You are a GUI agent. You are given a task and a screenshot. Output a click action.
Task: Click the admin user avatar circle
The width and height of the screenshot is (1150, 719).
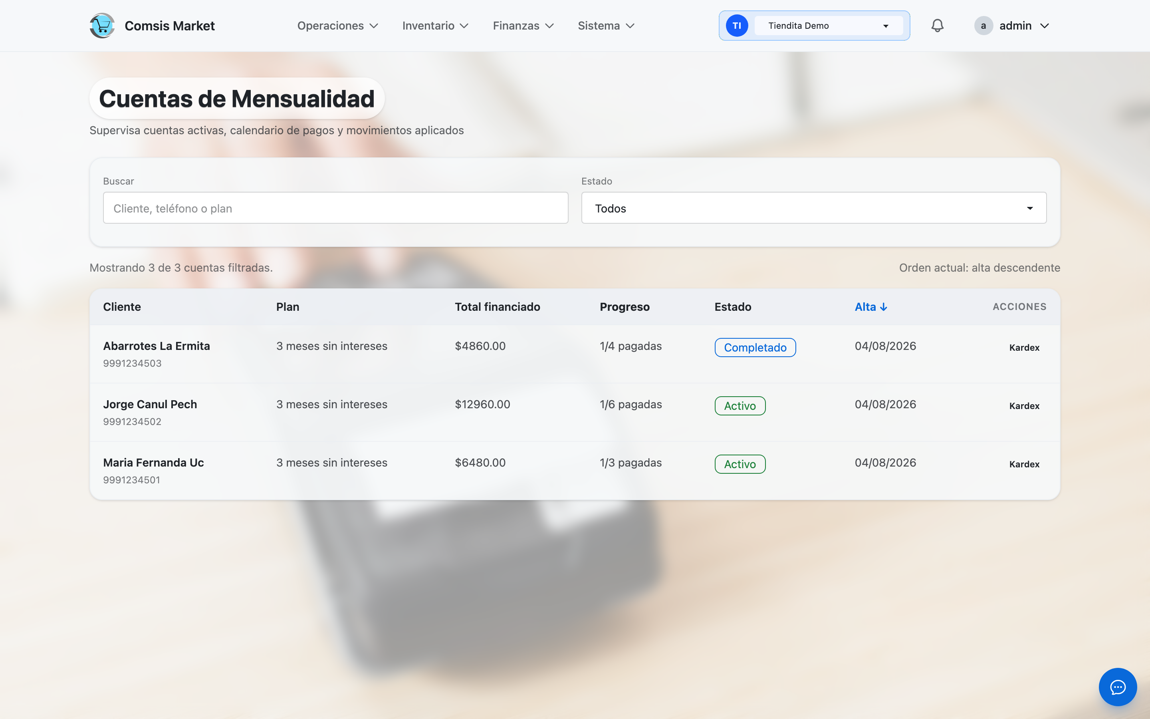[983, 26]
